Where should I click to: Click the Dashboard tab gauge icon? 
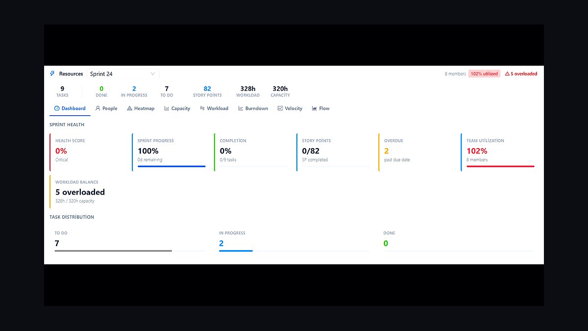tap(57, 108)
